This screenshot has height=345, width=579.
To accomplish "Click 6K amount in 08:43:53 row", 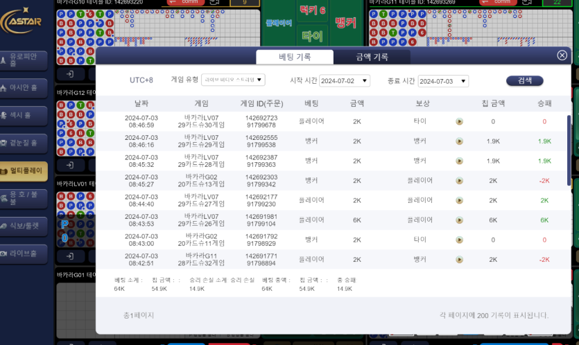I will [x=356, y=220].
